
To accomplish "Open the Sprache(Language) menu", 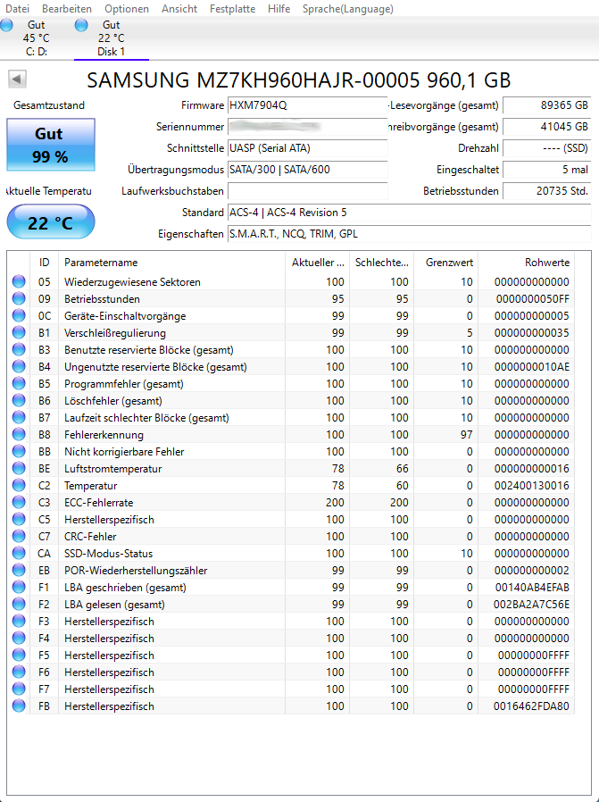I will pyautogui.click(x=348, y=9).
